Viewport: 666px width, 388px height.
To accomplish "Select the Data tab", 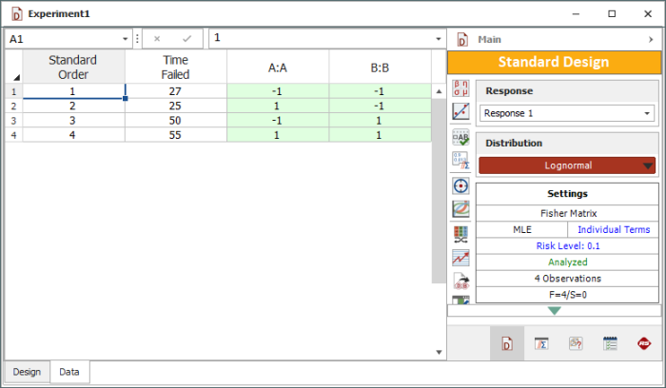I will 69,372.
